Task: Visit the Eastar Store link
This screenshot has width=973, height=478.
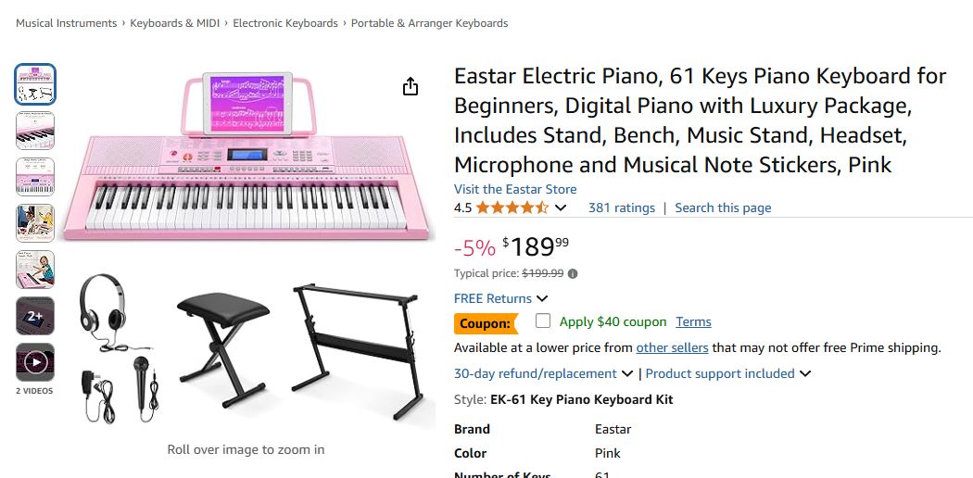Action: tap(515, 189)
